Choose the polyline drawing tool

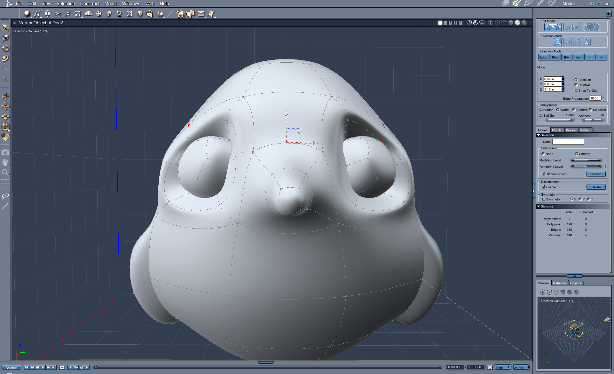pyautogui.click(x=37, y=14)
